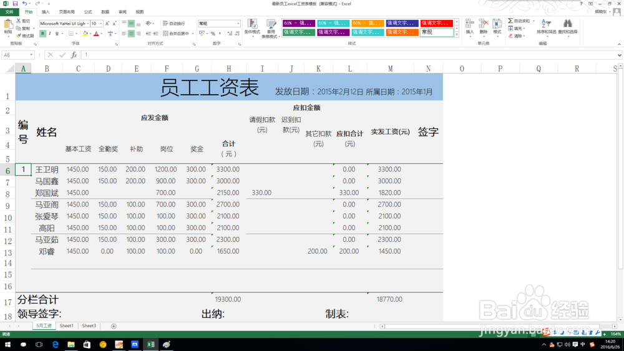Toggle Wrap Text (自动换行)

tap(174, 24)
